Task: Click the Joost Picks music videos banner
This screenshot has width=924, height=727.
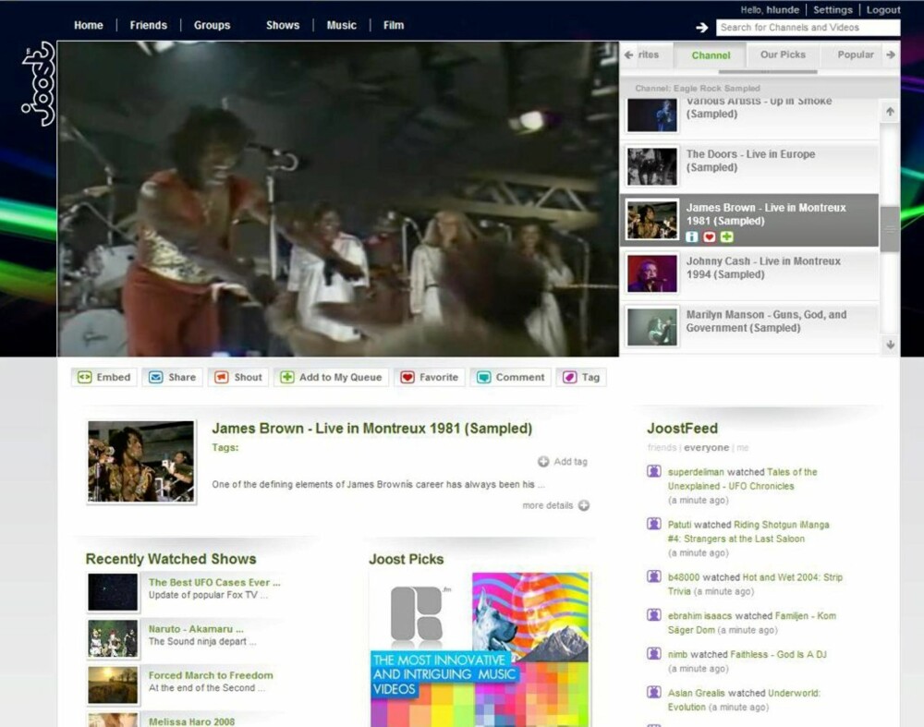Action: pos(480,649)
